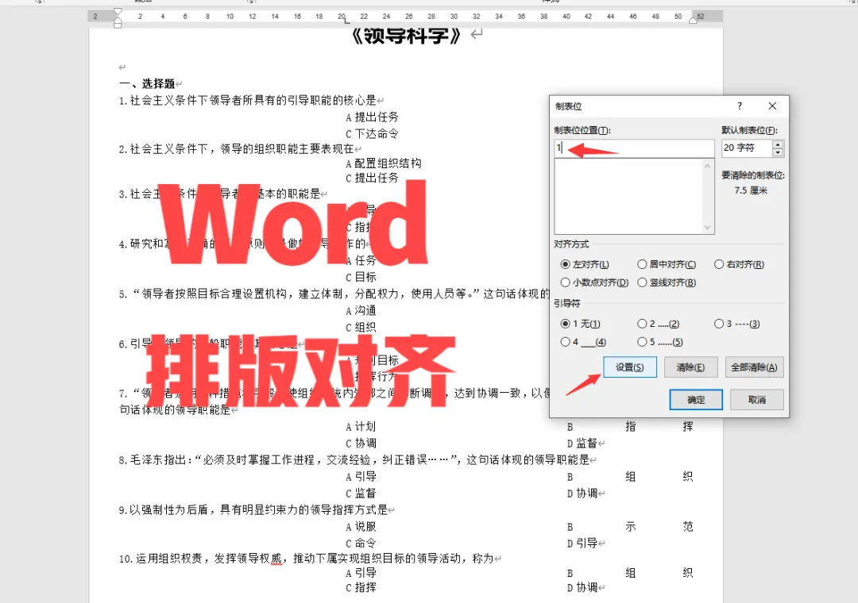Click the text A 配置组织结构

[384, 163]
